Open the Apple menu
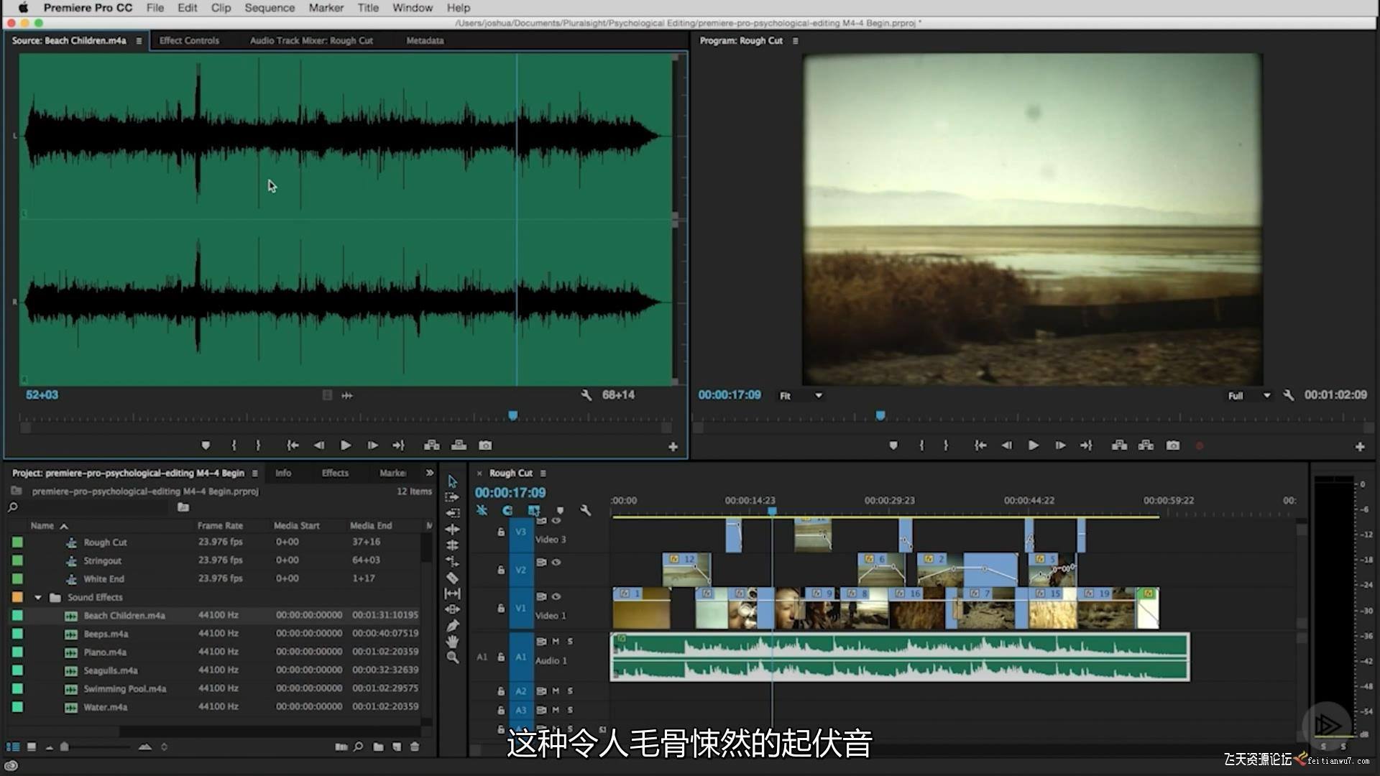This screenshot has width=1380, height=776. click(23, 8)
